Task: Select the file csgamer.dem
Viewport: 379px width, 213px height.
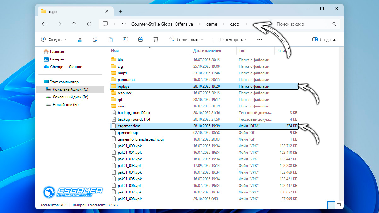Action: point(204,126)
